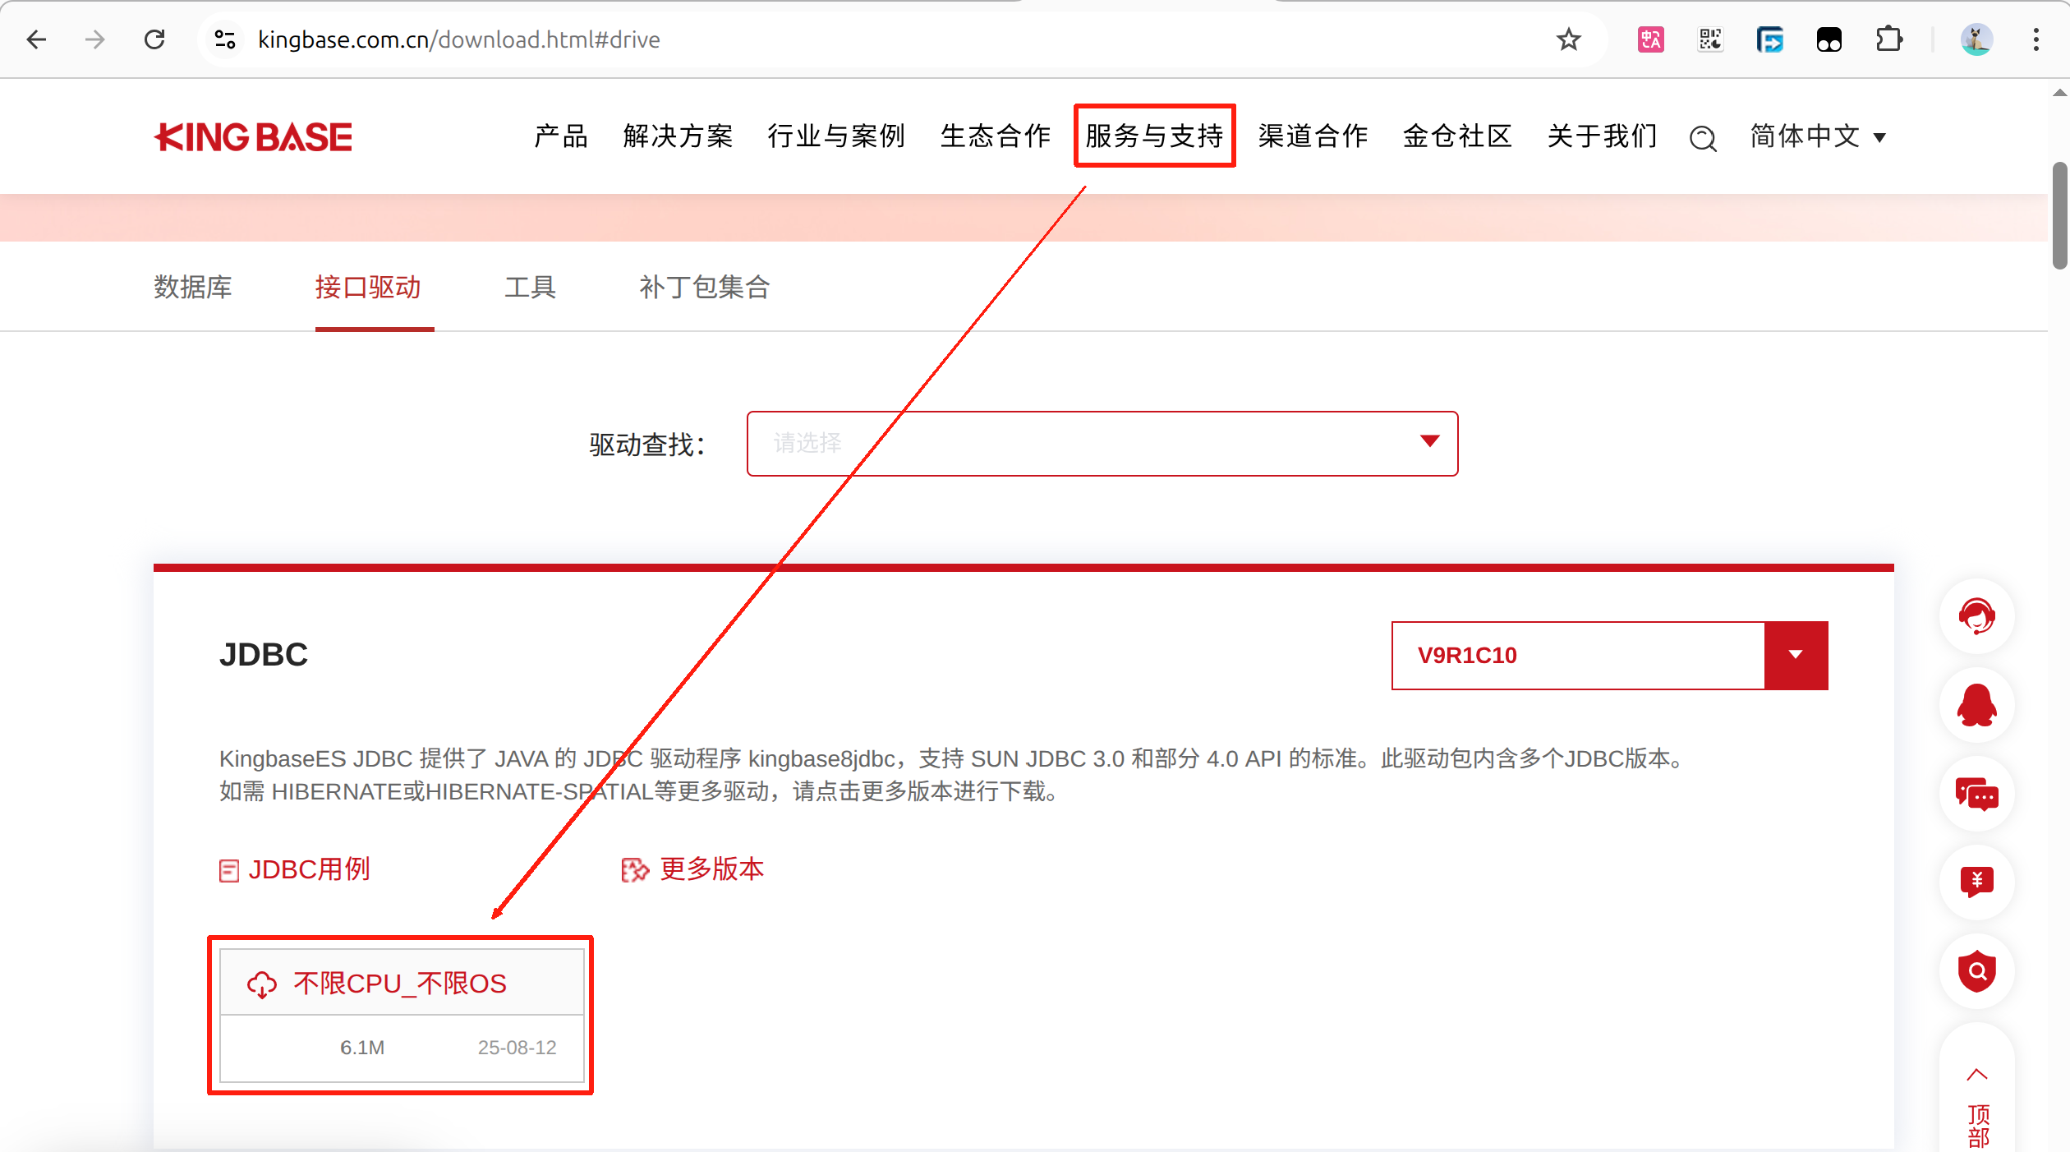Download the 不限CPU_不限OS JDBC package
Screen dimensions: 2070x1152
(401, 983)
